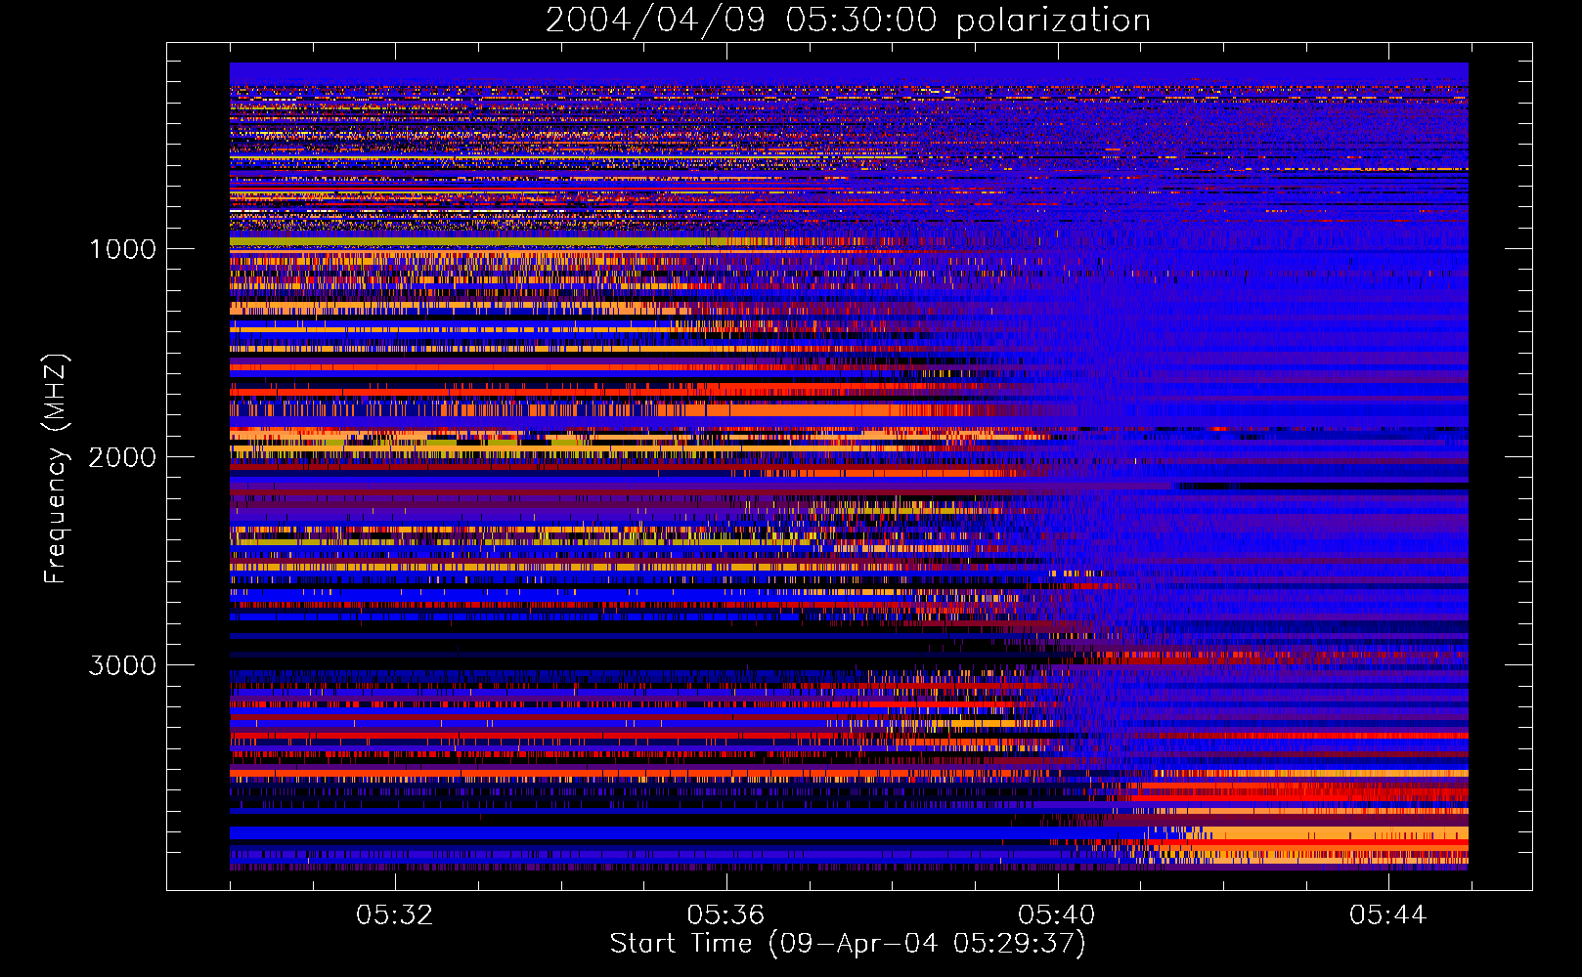This screenshot has width=1582, height=977.
Task: Click the "Start Time (09-Apr-04 05:29:37)" label
Action: (x=848, y=944)
